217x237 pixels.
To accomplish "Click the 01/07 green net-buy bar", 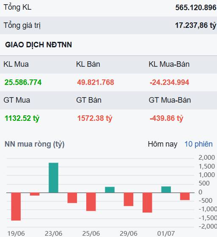I will (166, 190).
